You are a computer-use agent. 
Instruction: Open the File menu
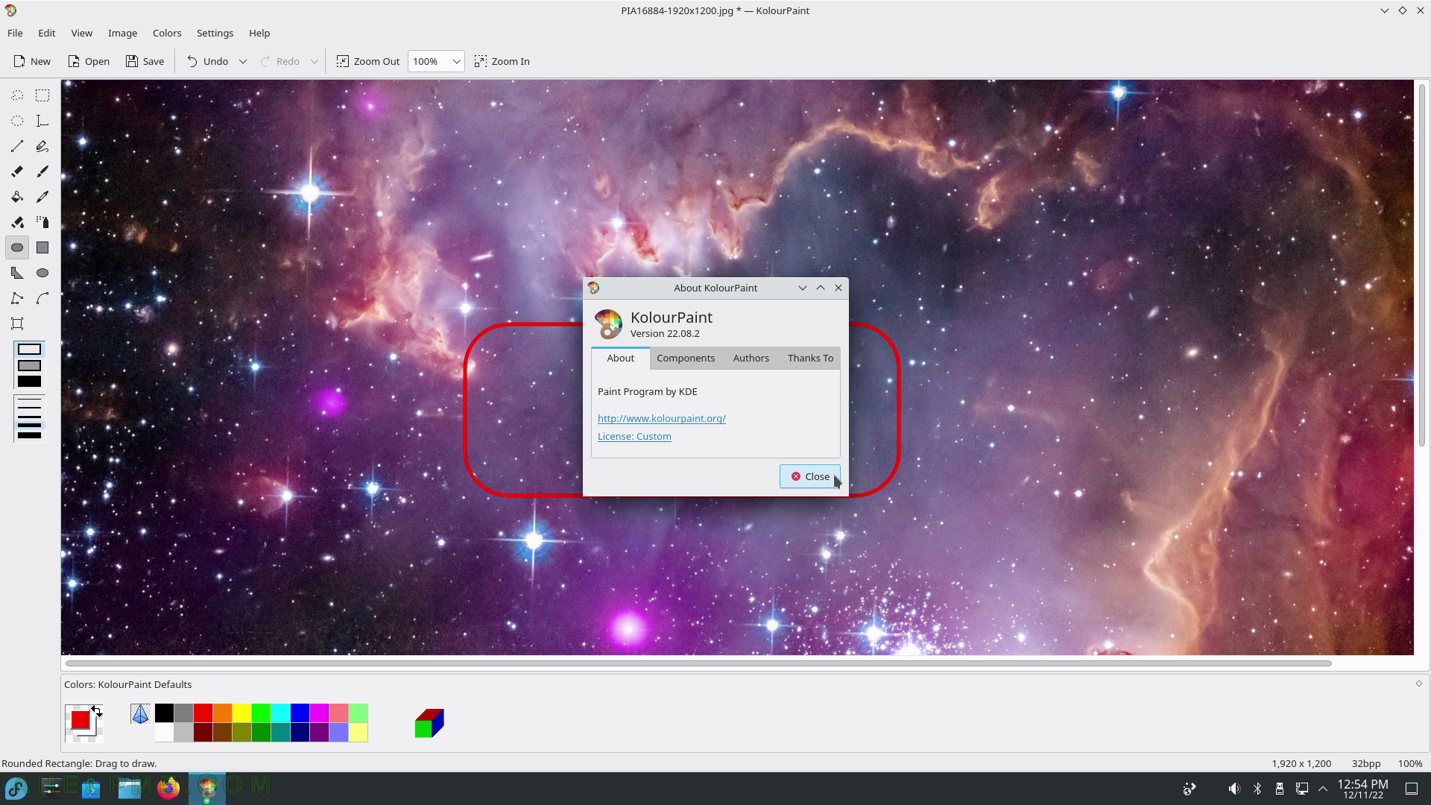(15, 33)
